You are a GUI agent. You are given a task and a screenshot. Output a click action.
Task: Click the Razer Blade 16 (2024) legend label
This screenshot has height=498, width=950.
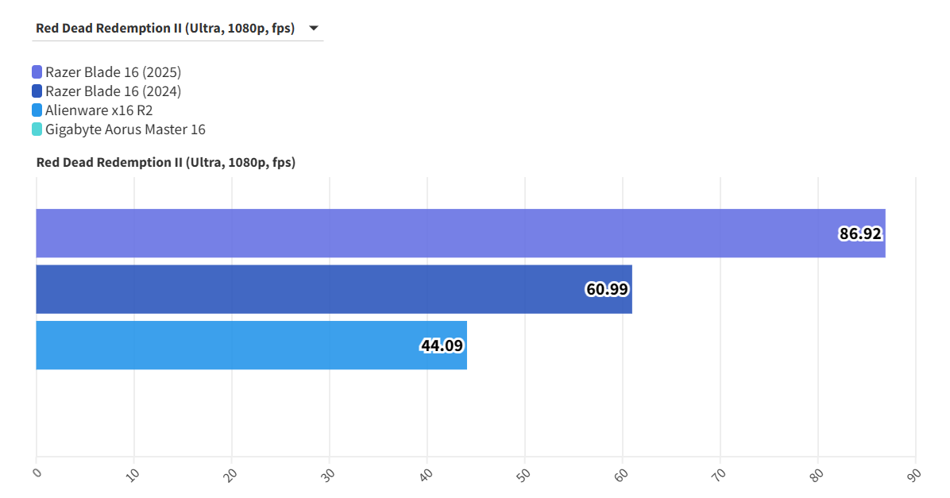point(113,91)
